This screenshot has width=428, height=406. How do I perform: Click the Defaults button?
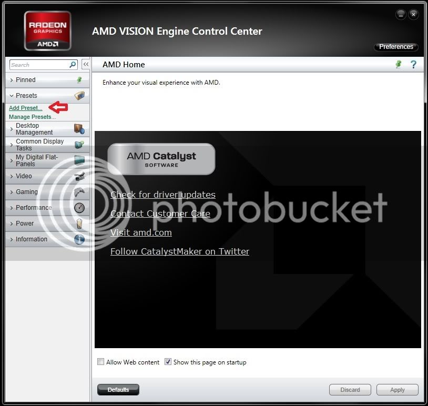(x=118, y=390)
